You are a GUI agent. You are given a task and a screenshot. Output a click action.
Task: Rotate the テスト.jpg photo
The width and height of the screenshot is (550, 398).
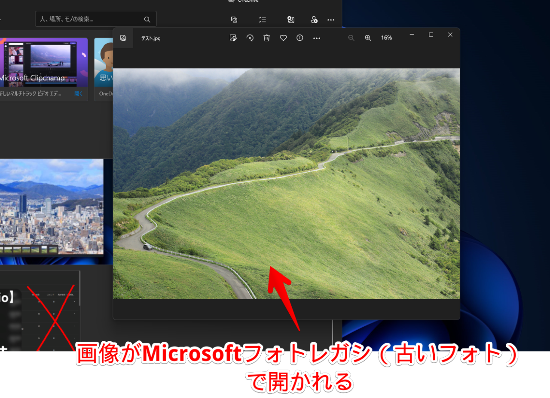(250, 38)
